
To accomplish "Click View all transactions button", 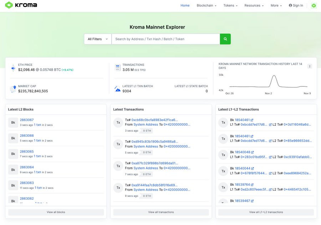I will (x=161, y=212).
